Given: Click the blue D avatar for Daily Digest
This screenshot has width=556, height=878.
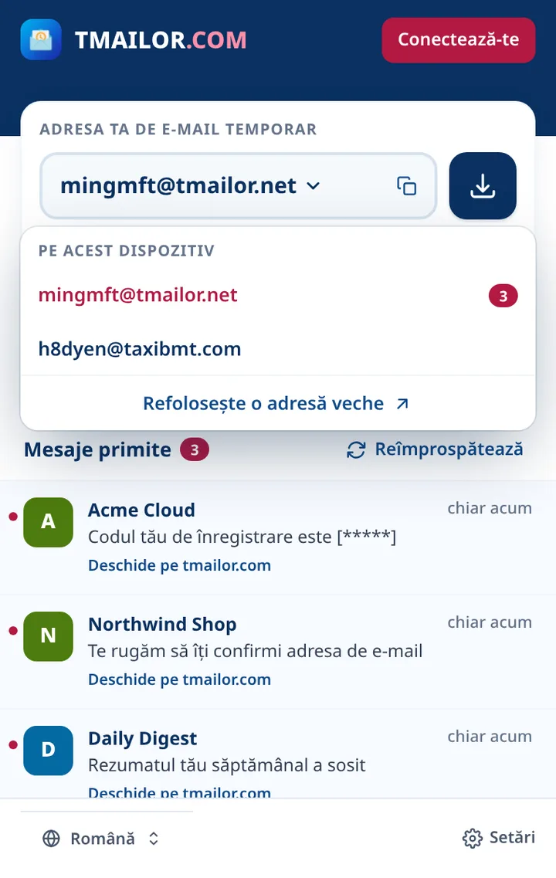Looking at the screenshot, I should (x=48, y=751).
